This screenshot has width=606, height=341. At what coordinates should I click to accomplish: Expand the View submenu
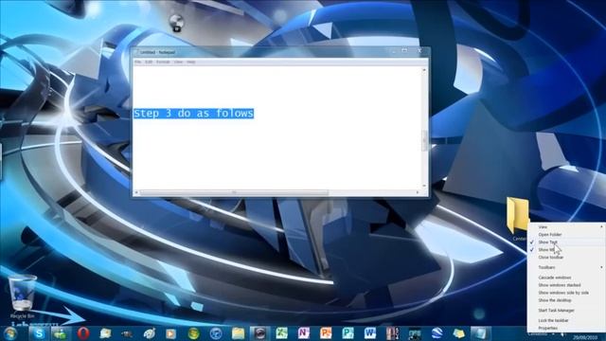click(566, 227)
